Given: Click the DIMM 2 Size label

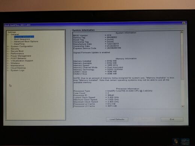Looking at the screenshot, I should pyautogui.click(x=80, y=74).
